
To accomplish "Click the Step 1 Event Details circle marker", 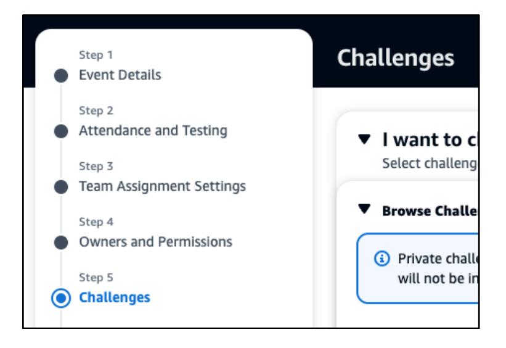I will pos(60,75).
